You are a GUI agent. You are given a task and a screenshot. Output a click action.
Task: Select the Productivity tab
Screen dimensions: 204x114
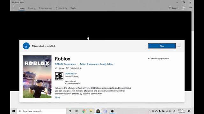click(61, 8)
